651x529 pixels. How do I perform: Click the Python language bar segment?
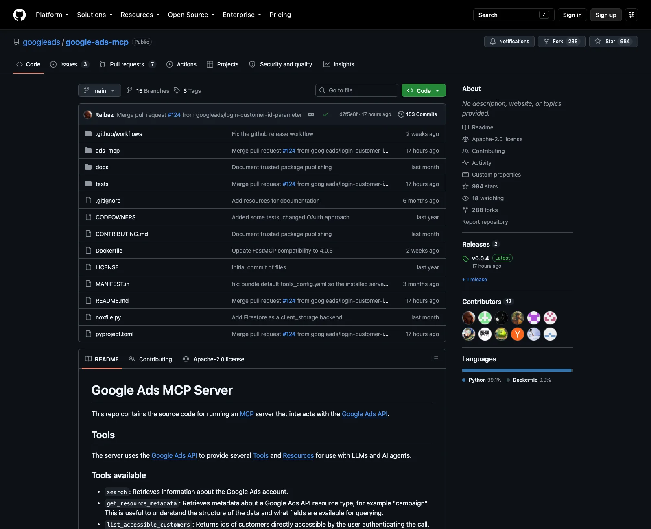point(517,370)
